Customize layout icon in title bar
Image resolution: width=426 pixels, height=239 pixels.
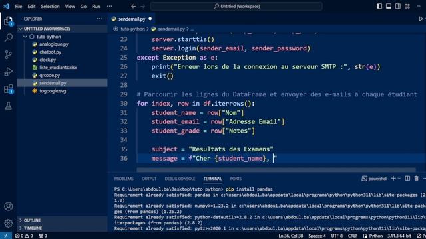pyautogui.click(x=407, y=6)
